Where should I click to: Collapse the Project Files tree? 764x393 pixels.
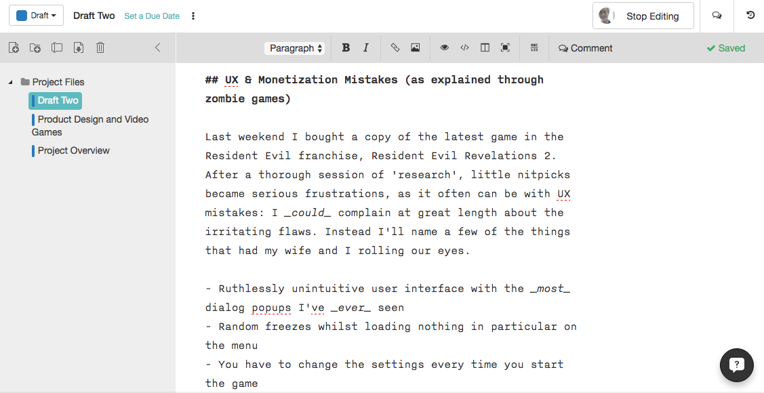[10, 82]
